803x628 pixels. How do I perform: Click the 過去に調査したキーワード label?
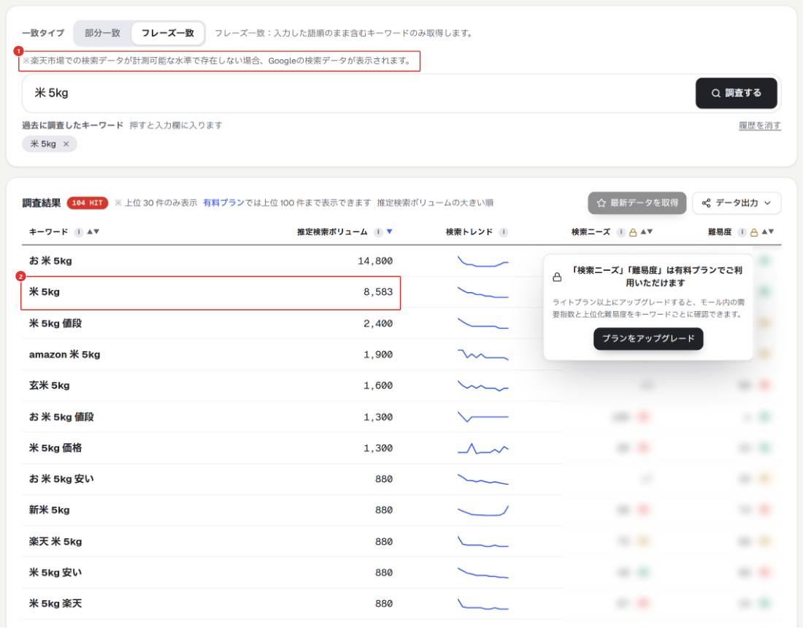tap(73, 126)
